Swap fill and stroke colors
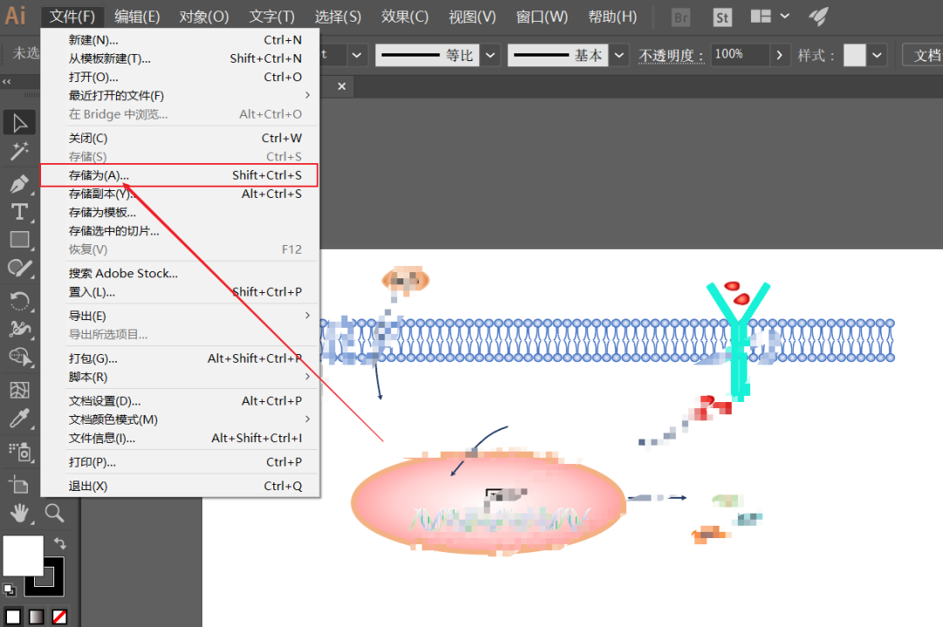Screen dimensions: 943x627 59,543
